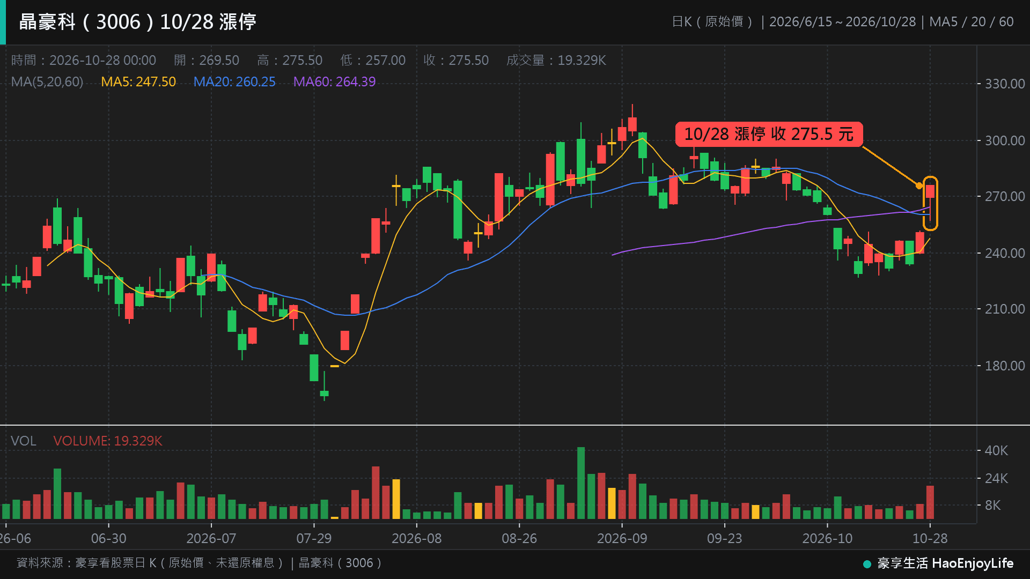Click the 270.00 price axis label
The width and height of the screenshot is (1030, 579).
click(x=1005, y=196)
